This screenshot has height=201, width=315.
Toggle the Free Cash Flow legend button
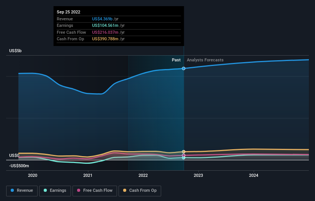click(x=95, y=191)
